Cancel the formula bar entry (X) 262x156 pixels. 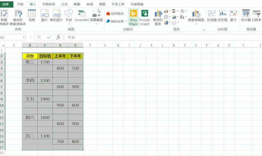tap(39, 37)
